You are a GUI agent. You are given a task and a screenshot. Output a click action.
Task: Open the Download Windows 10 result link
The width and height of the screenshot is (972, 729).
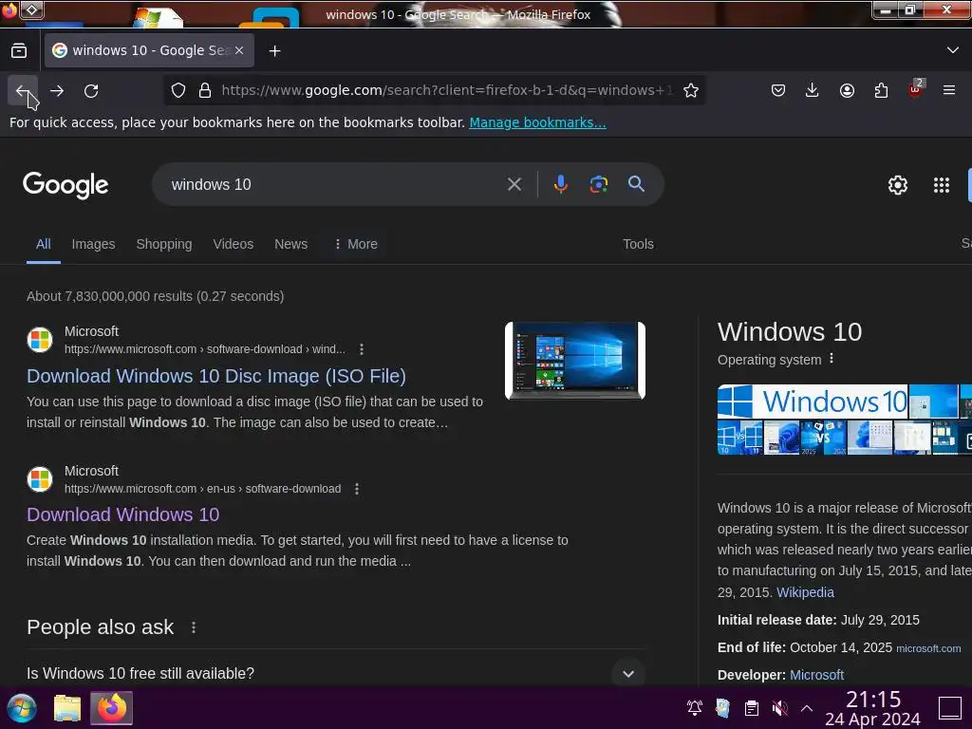[x=122, y=514]
